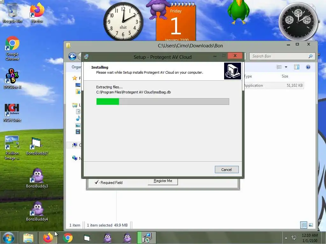
Task: Click the orange calendar gadget showing Friday 1
Action: [176, 24]
